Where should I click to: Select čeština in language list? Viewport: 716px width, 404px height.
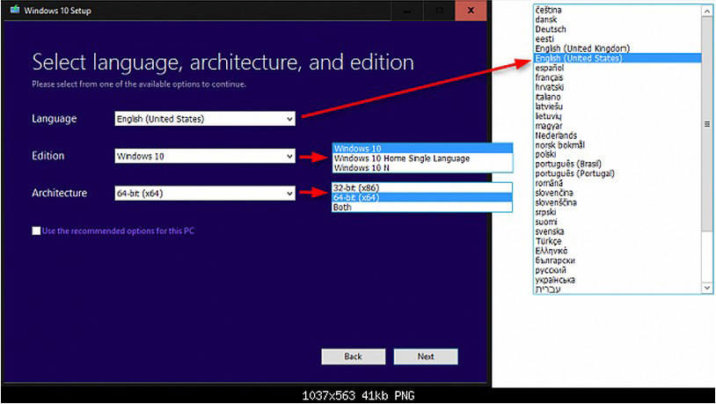click(617, 10)
